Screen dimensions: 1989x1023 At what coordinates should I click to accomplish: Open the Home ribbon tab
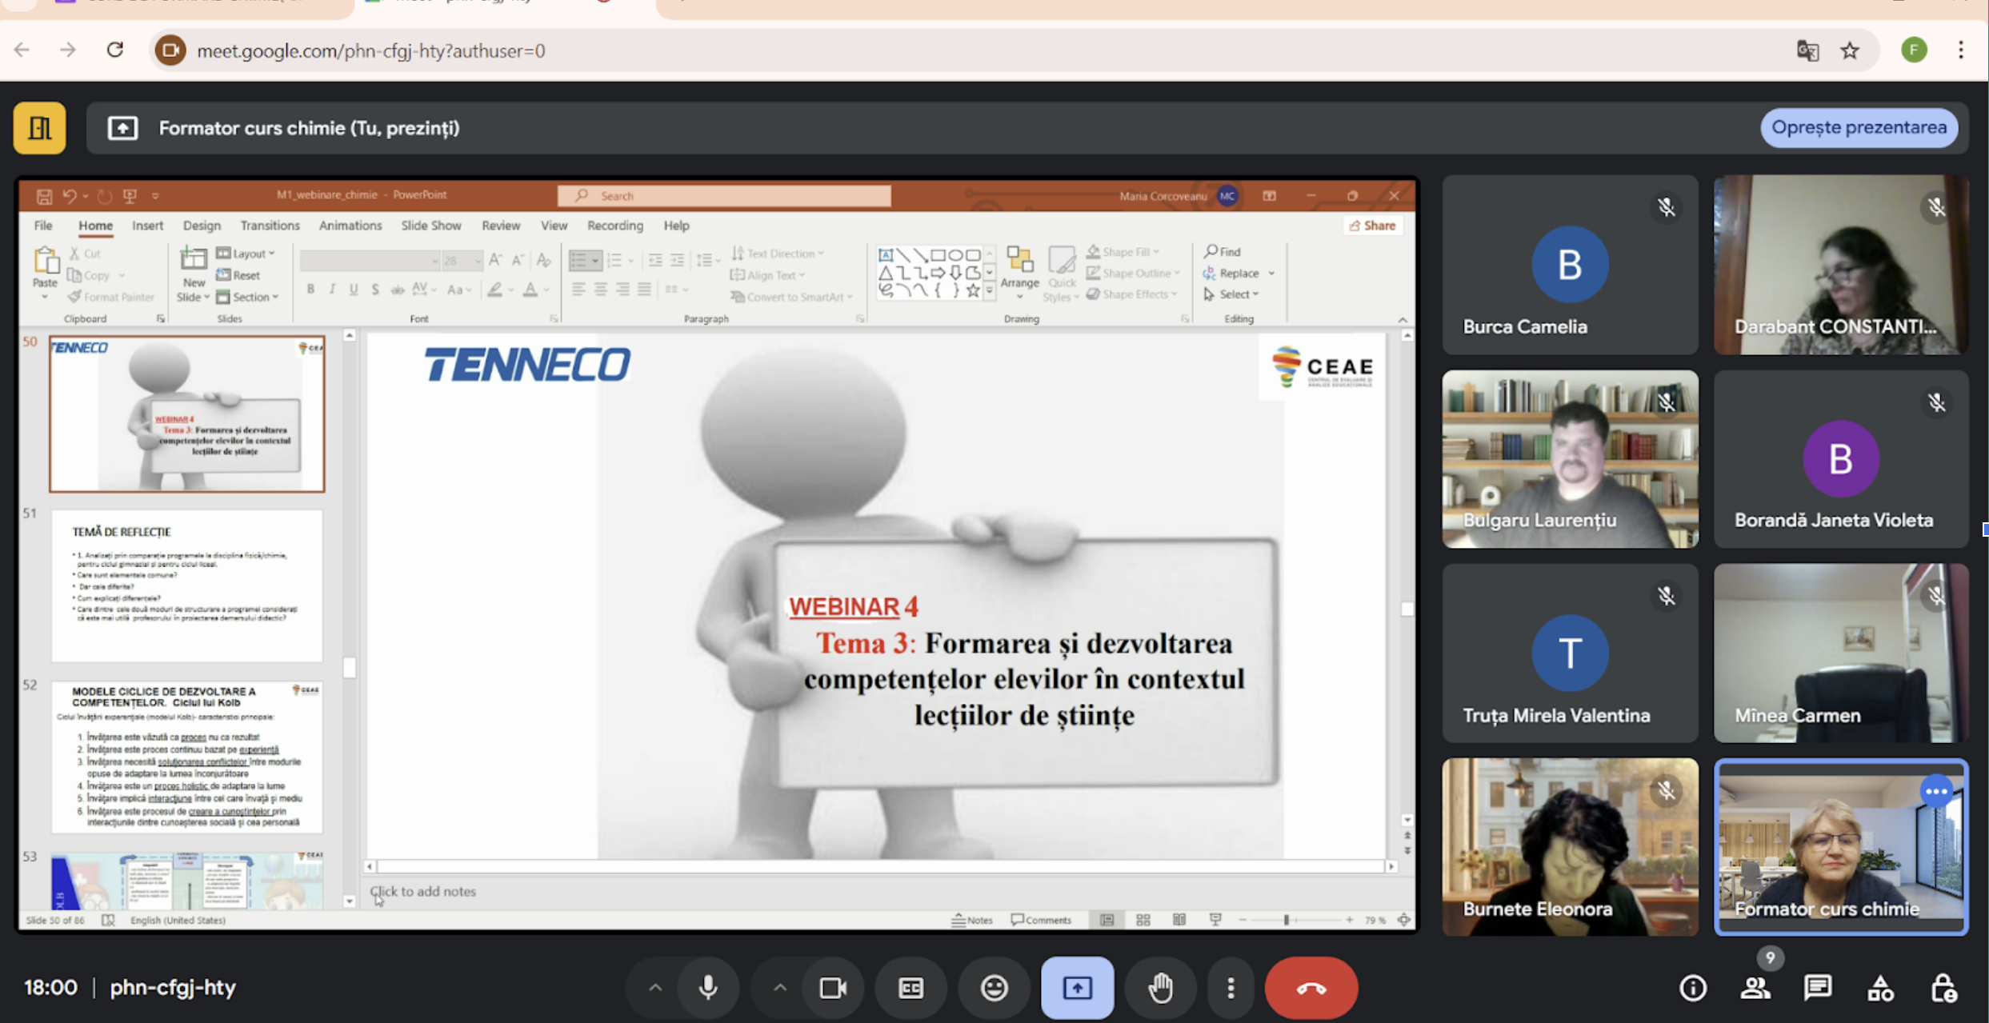(x=95, y=226)
